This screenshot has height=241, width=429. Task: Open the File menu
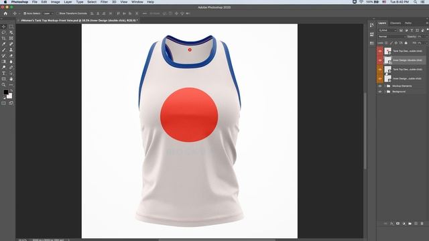point(34,2)
